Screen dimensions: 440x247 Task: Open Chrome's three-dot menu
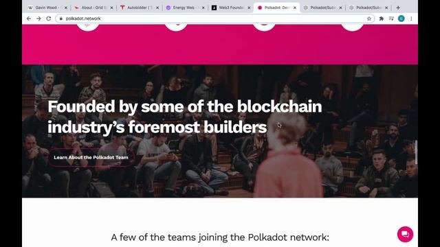pos(411,19)
